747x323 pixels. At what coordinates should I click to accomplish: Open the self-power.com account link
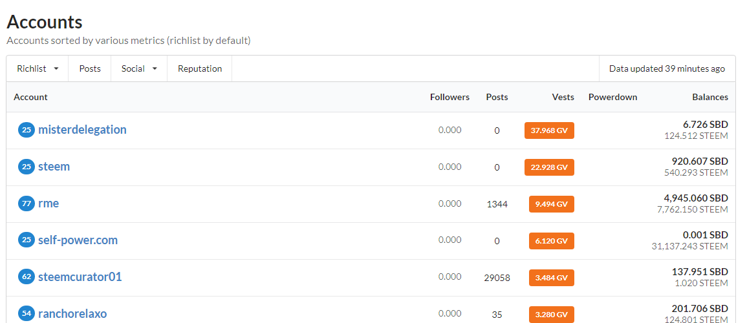(x=78, y=240)
